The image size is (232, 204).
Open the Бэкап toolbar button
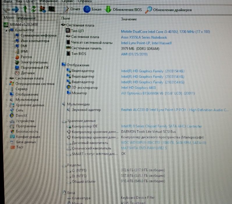tap(93, 9)
